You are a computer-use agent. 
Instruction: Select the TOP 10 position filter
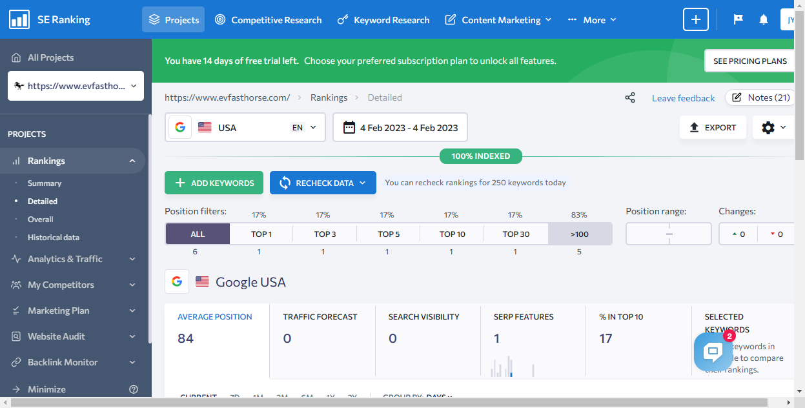click(453, 234)
